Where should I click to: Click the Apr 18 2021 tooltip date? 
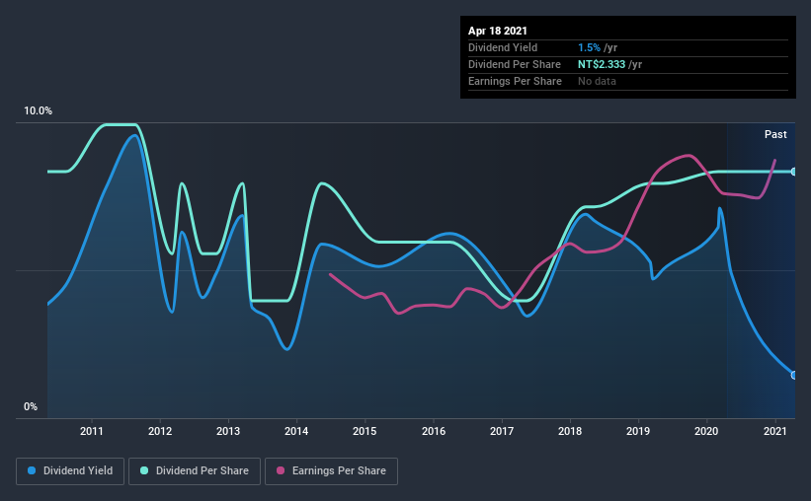[x=498, y=31]
